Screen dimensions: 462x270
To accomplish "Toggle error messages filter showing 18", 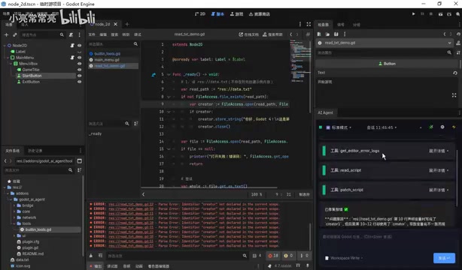I will (x=273, y=256).
